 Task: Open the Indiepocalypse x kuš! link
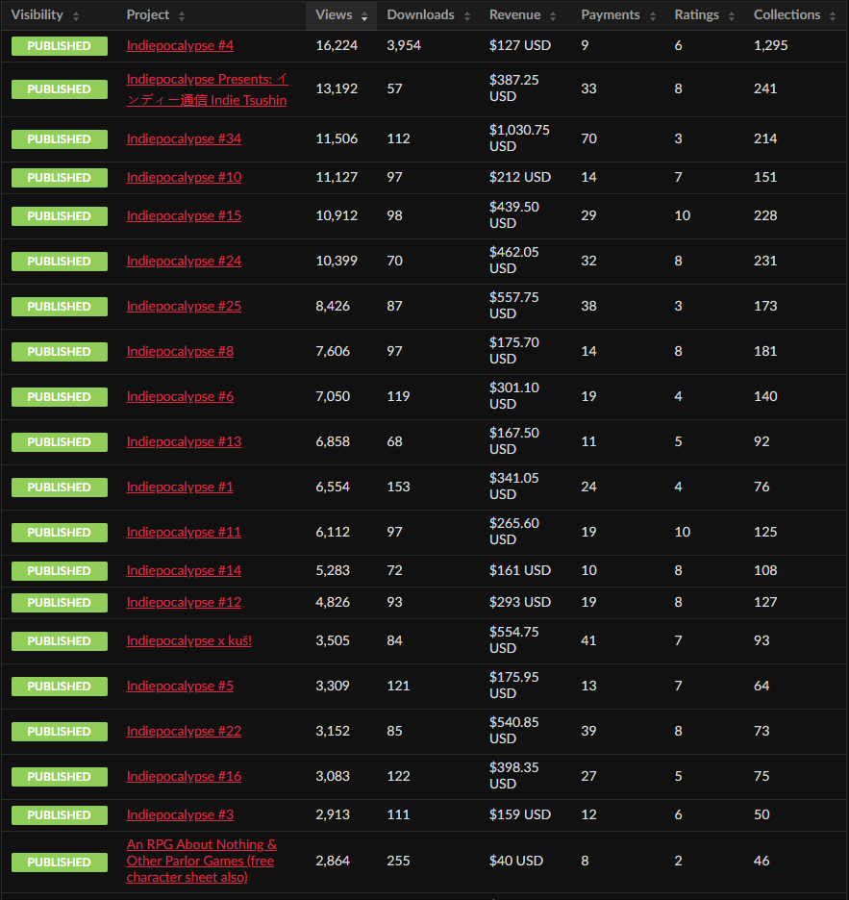pyautogui.click(x=188, y=640)
